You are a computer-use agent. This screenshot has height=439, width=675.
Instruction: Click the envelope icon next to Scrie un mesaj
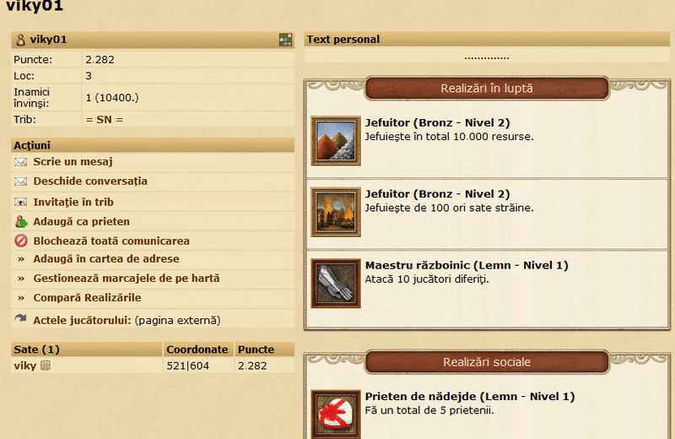20,162
